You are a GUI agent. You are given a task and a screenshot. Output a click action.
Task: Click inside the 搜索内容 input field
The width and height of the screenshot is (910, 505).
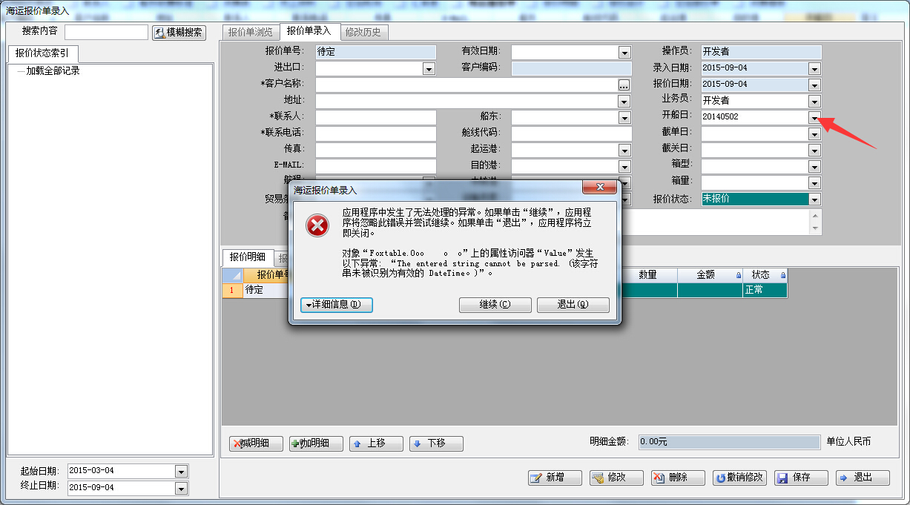click(105, 31)
